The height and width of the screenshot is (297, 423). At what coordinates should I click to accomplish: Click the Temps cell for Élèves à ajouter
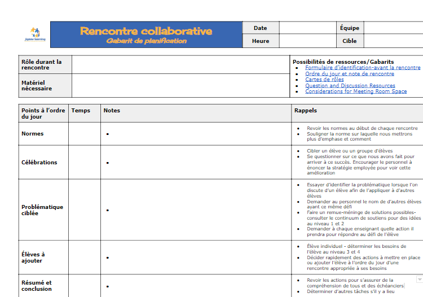(85, 257)
